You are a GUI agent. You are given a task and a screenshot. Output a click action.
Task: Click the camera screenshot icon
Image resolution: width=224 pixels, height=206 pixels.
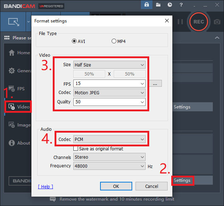(x=217, y=22)
